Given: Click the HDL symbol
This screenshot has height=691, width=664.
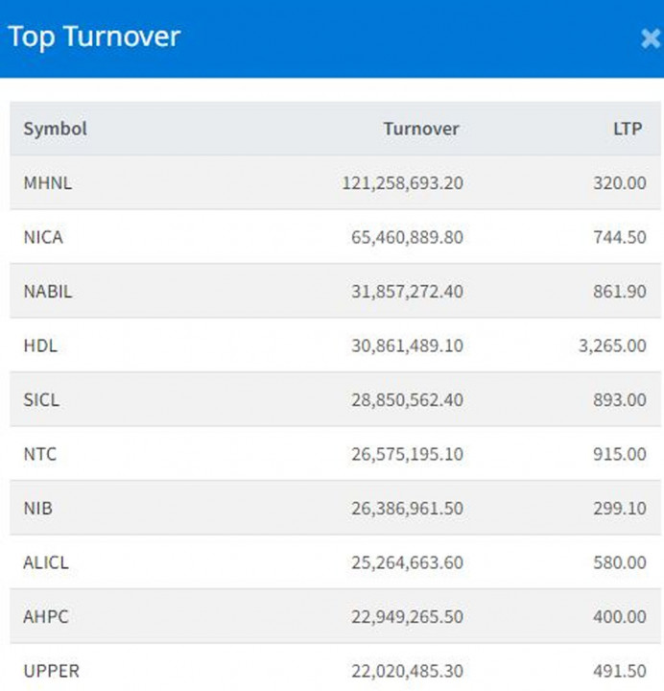Looking at the screenshot, I should point(40,345).
